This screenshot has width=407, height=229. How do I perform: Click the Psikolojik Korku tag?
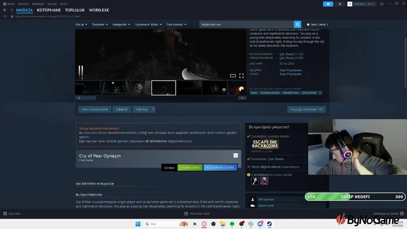[291, 93]
